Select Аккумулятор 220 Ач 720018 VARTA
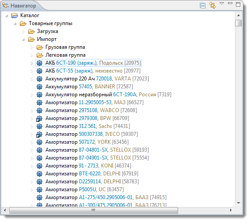The image size is (250, 222). [97, 79]
